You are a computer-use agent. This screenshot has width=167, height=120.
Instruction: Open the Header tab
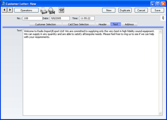(103, 25)
